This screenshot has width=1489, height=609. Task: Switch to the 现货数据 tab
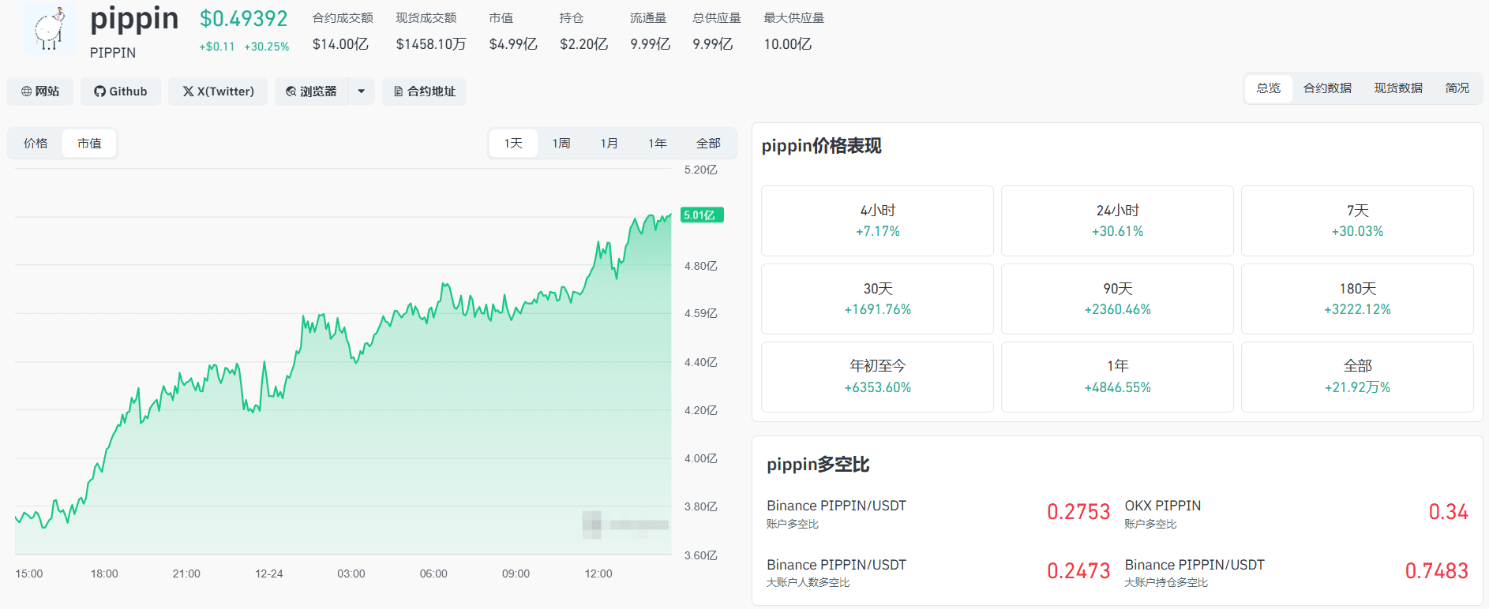click(1398, 88)
